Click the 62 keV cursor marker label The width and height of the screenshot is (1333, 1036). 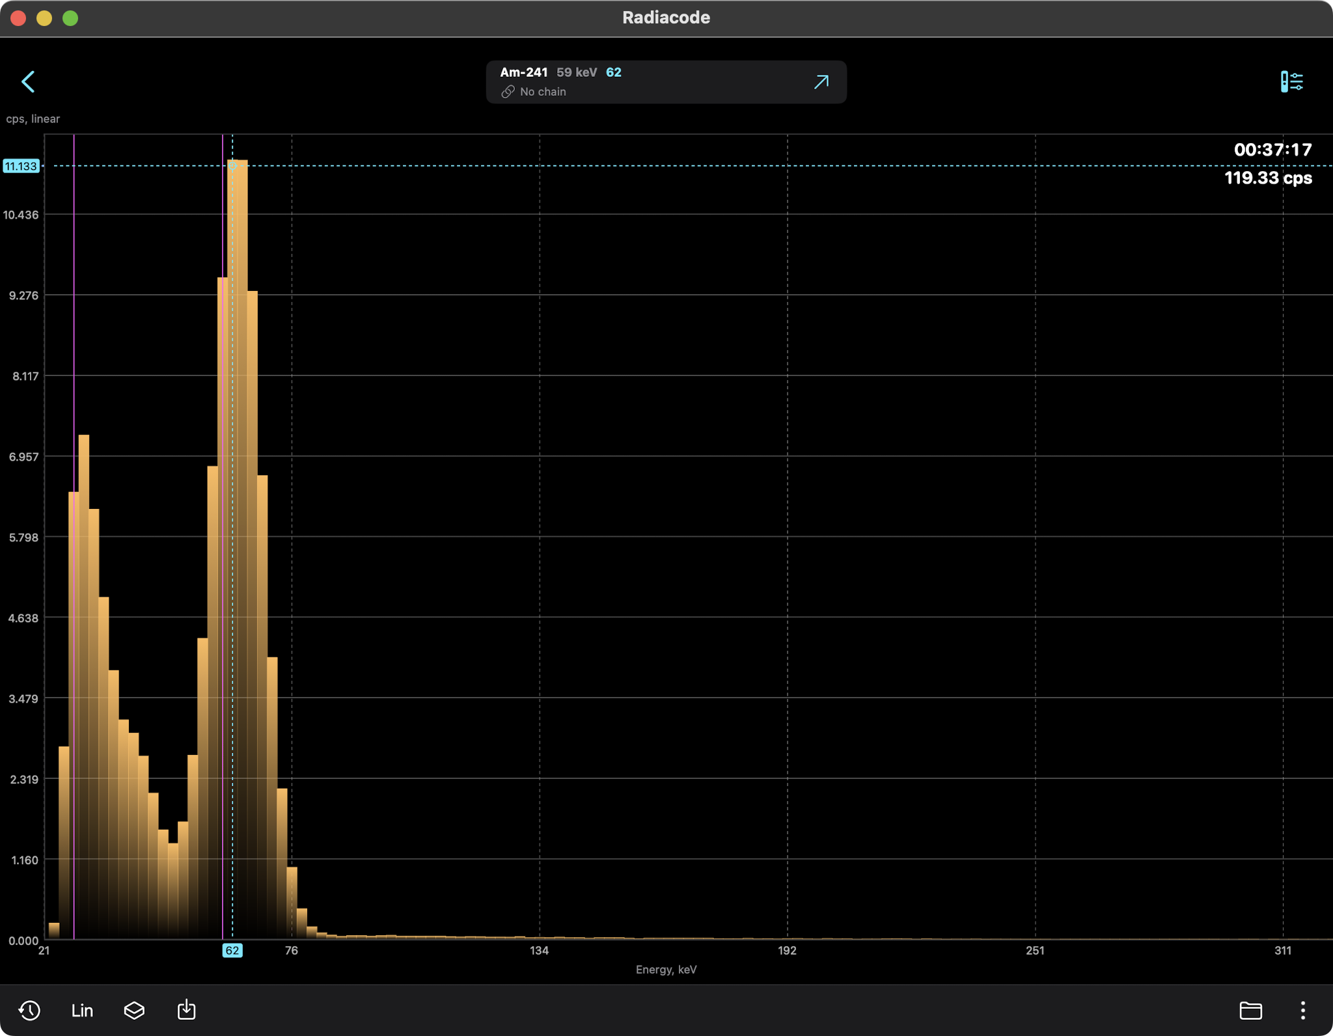pos(232,951)
